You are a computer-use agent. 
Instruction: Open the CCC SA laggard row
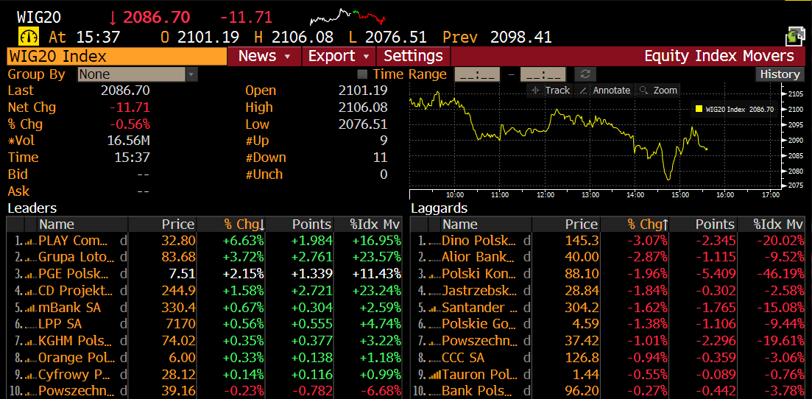[608, 358]
